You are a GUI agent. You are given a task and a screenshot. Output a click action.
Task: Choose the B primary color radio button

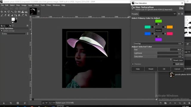pos(163,34)
